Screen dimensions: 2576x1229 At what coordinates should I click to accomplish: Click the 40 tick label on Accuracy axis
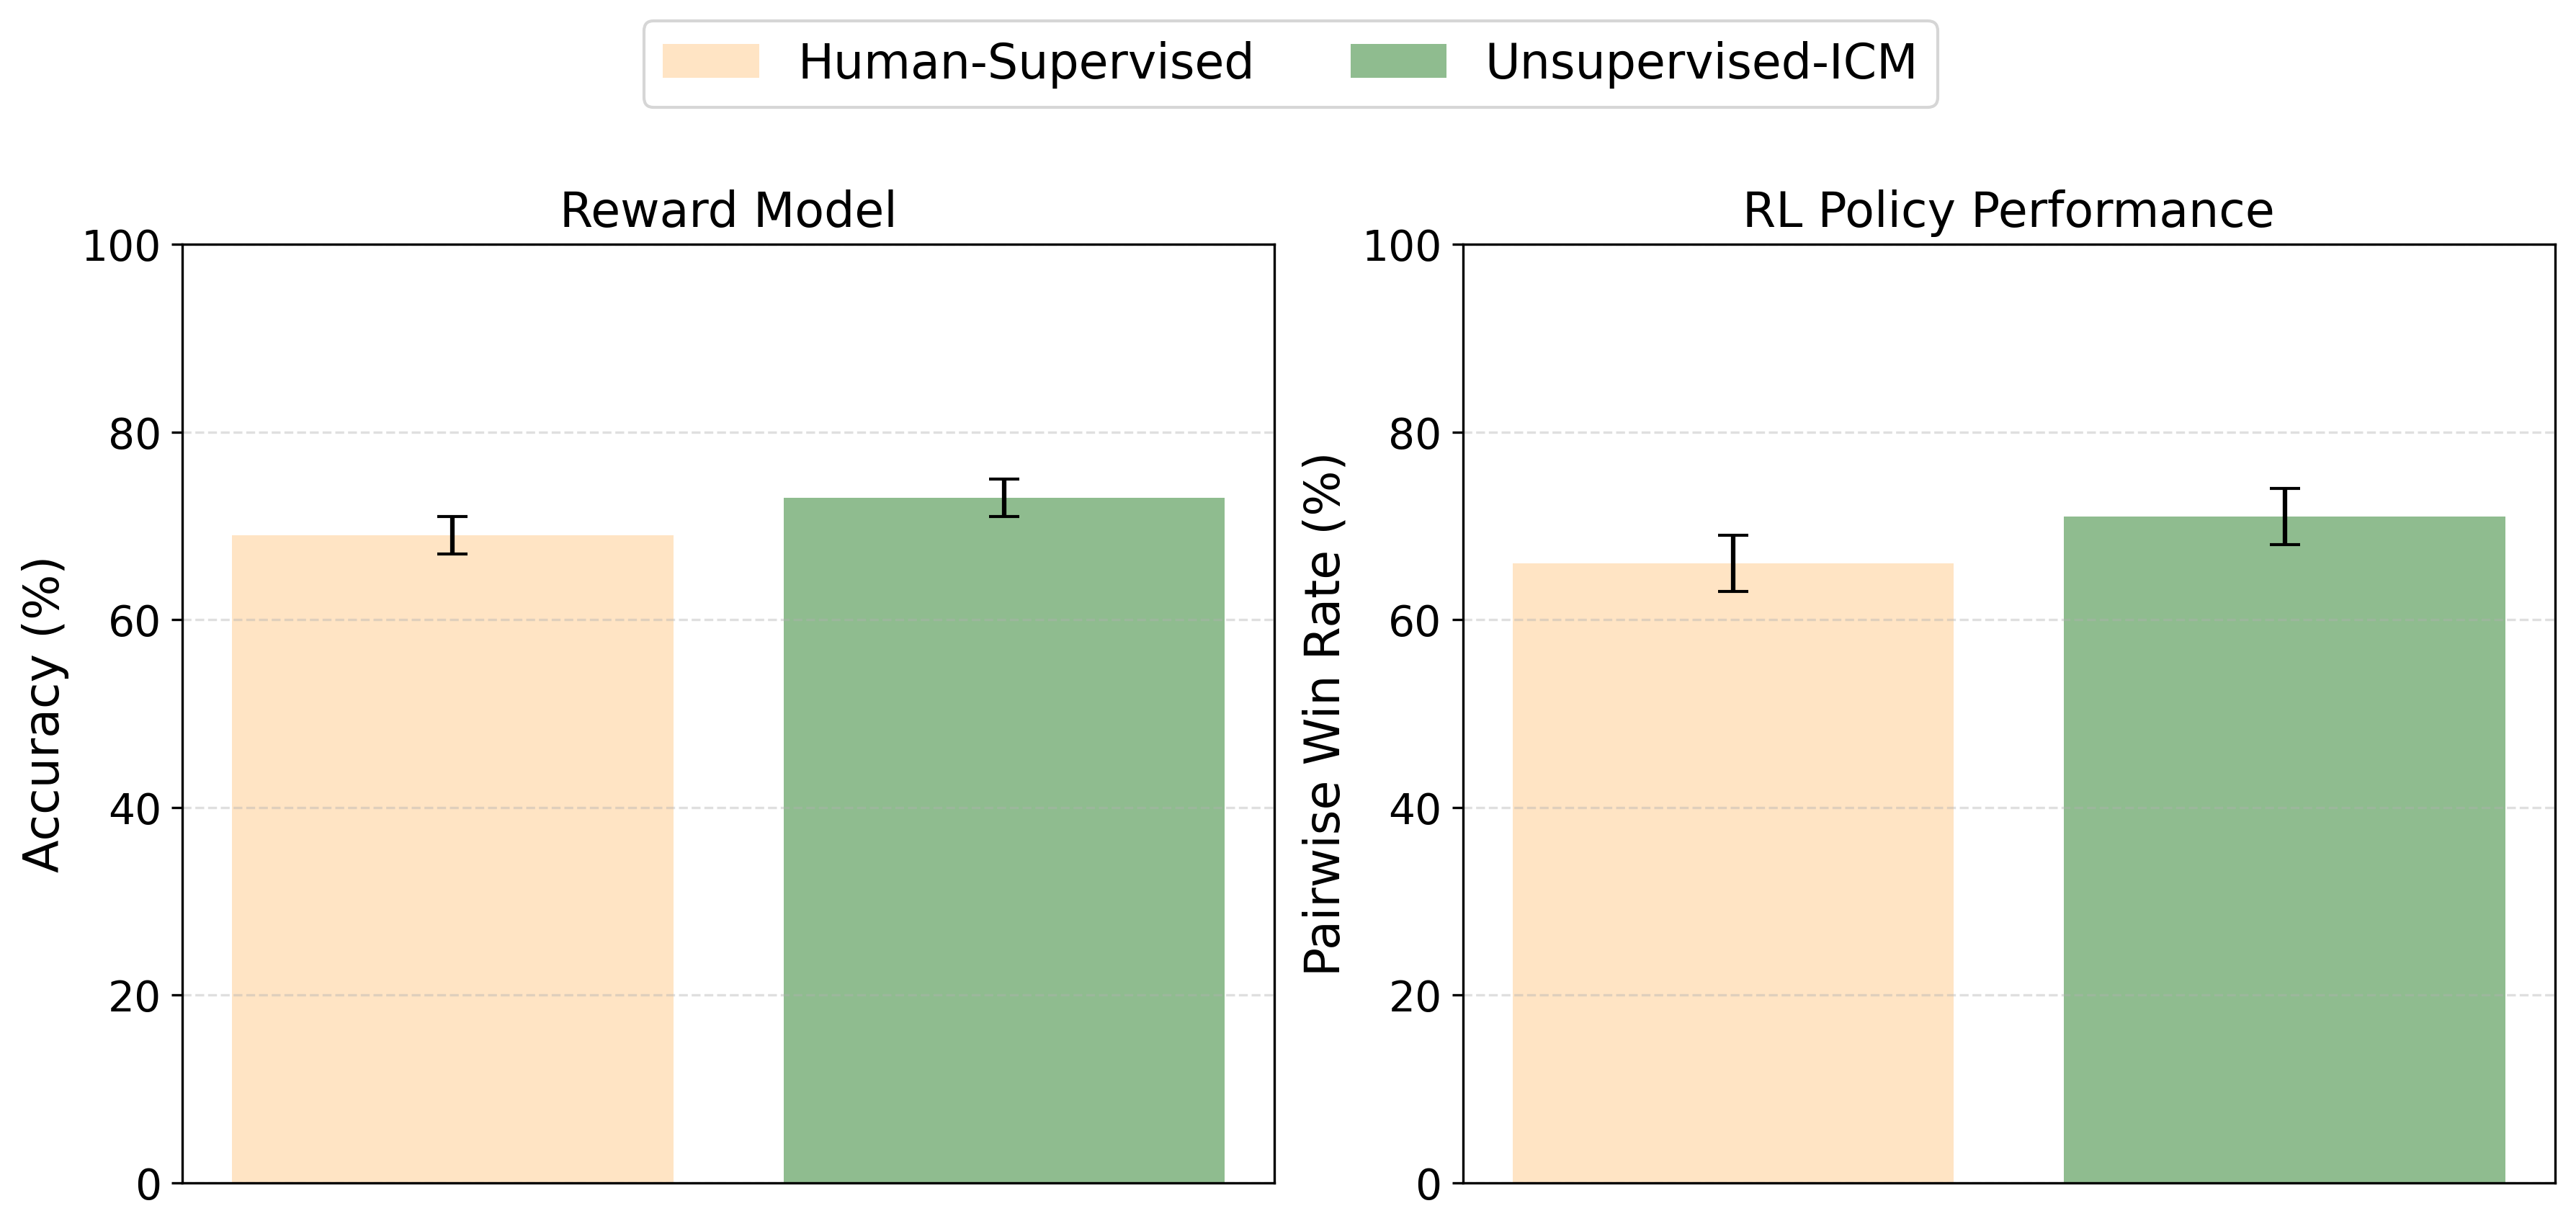pyautogui.click(x=134, y=809)
